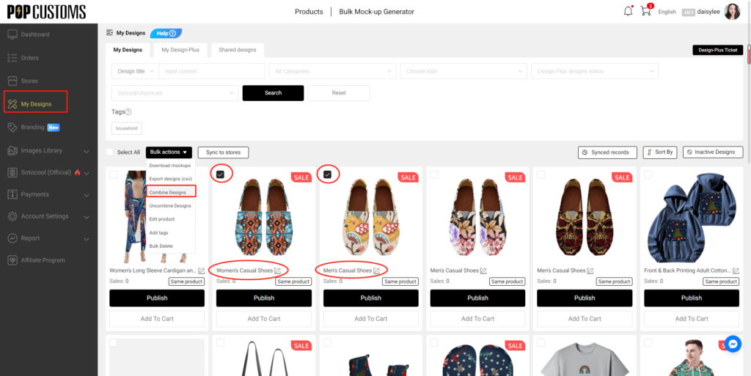Open the notifications bell icon

coord(628,12)
